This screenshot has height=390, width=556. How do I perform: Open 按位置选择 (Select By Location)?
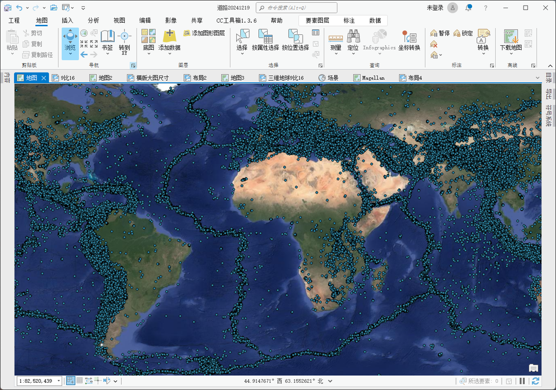tap(296, 40)
